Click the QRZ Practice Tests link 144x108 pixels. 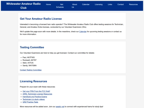(30, 102)
